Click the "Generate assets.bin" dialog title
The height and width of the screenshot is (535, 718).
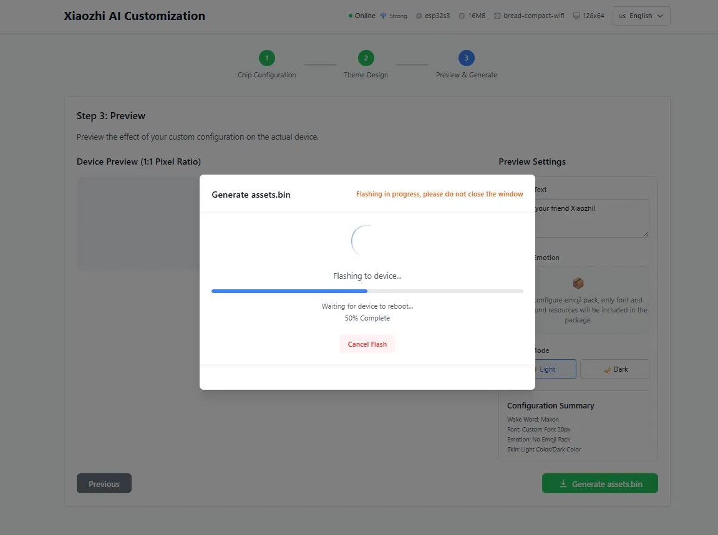(x=251, y=195)
